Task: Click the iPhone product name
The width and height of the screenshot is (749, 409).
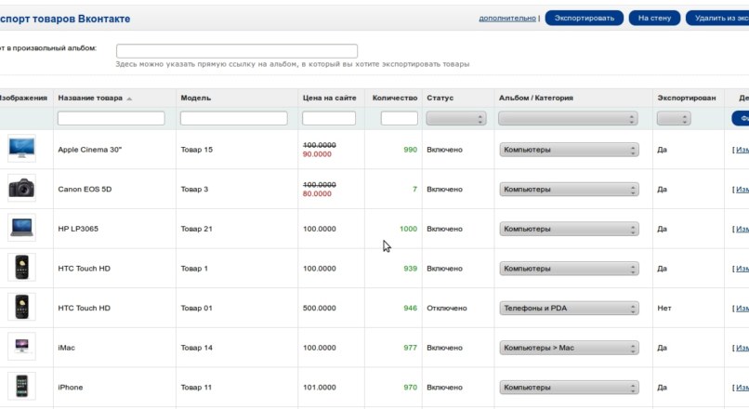Action: [x=71, y=388]
